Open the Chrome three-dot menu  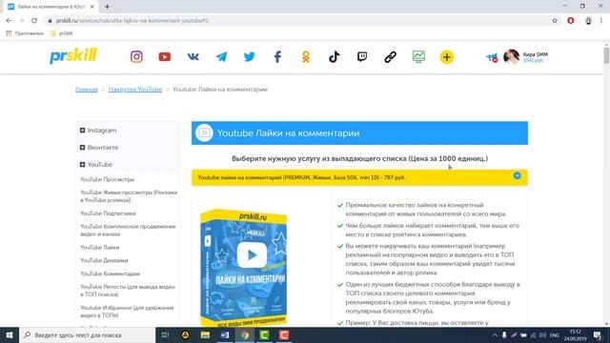click(x=601, y=21)
